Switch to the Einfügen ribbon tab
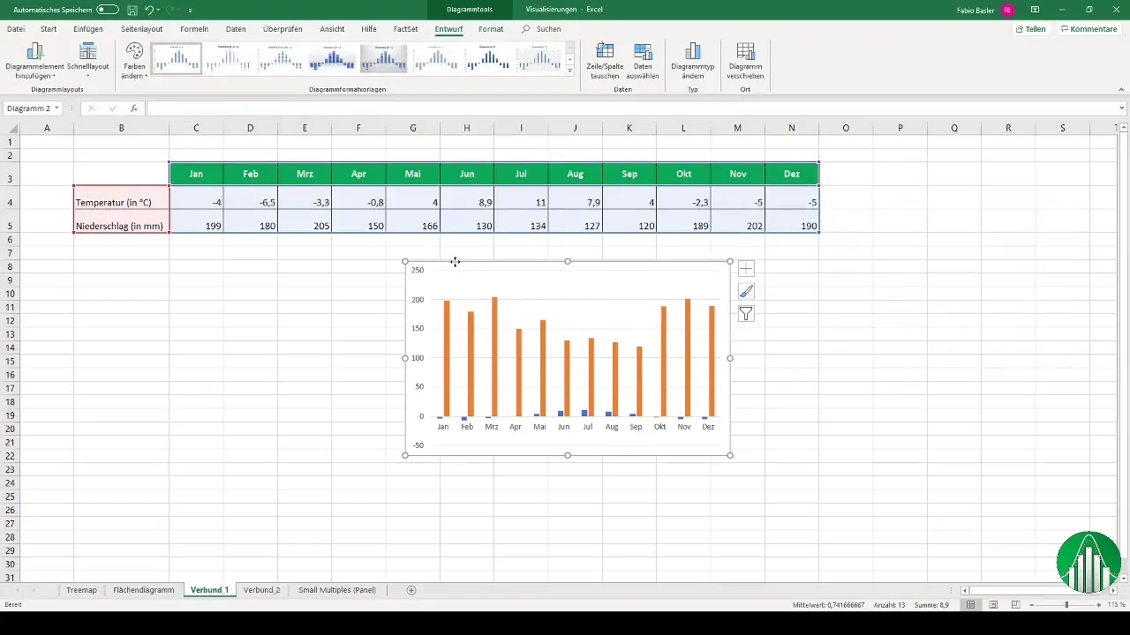This screenshot has height=635, width=1130. pos(88,29)
